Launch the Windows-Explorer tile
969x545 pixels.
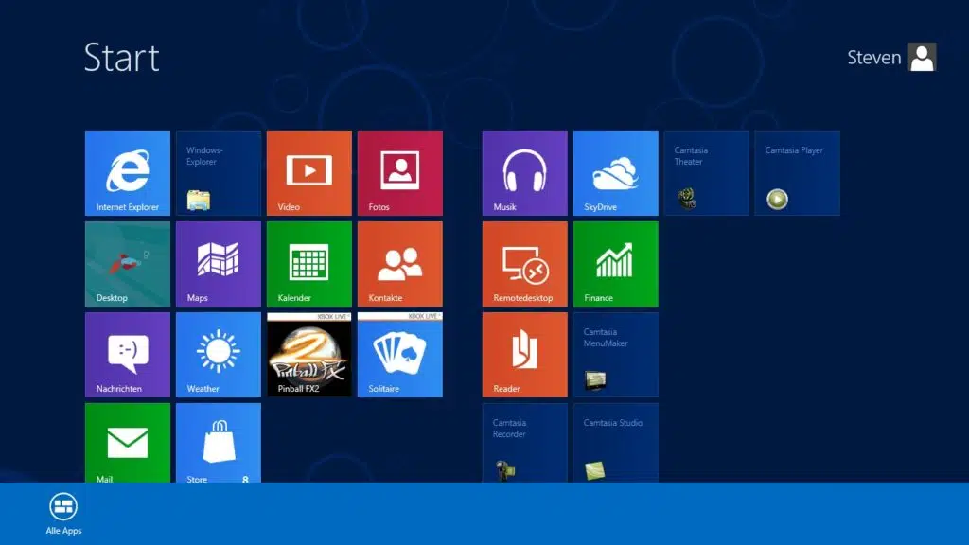pyautogui.click(x=219, y=173)
